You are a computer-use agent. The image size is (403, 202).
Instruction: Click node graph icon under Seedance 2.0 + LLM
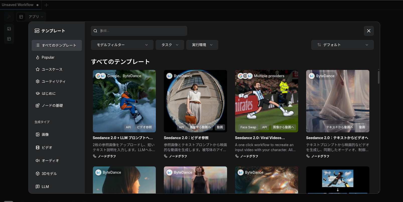tap(95, 156)
